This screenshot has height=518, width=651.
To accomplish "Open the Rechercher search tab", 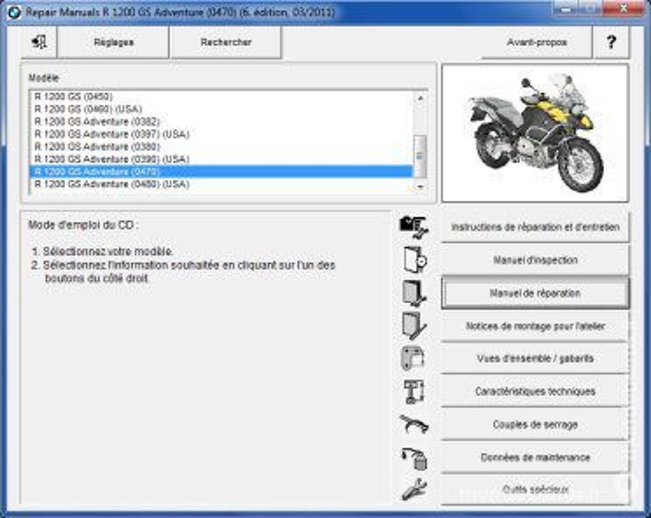I will (226, 42).
